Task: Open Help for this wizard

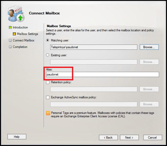Action: pyautogui.click(x=17, y=137)
